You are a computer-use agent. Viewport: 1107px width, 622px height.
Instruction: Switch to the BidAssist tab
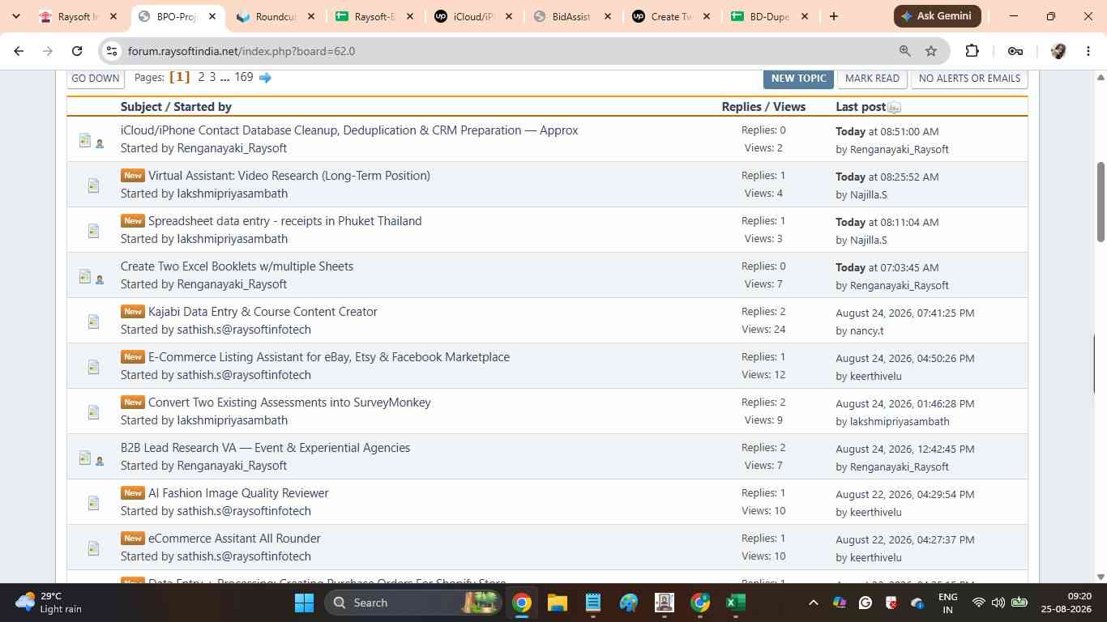571,16
